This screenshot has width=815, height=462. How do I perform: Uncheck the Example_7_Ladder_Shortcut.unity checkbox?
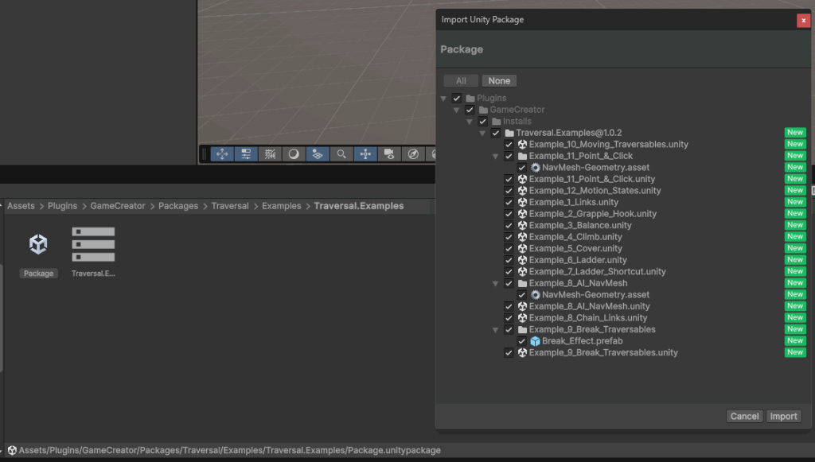pos(509,271)
